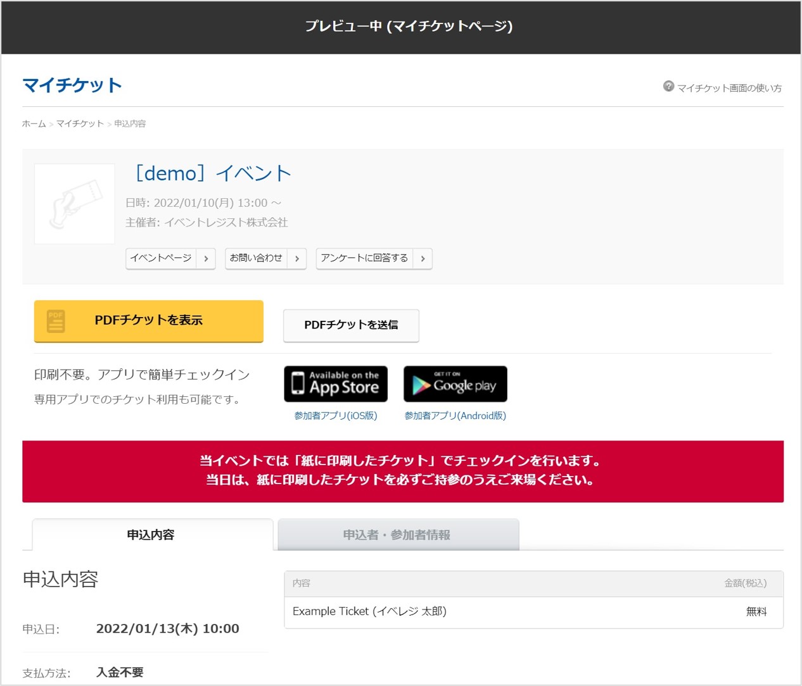Viewport: 802px width, 686px height.
Task: Open the 参加者アプリ(Android版) link
Action: 455,416
